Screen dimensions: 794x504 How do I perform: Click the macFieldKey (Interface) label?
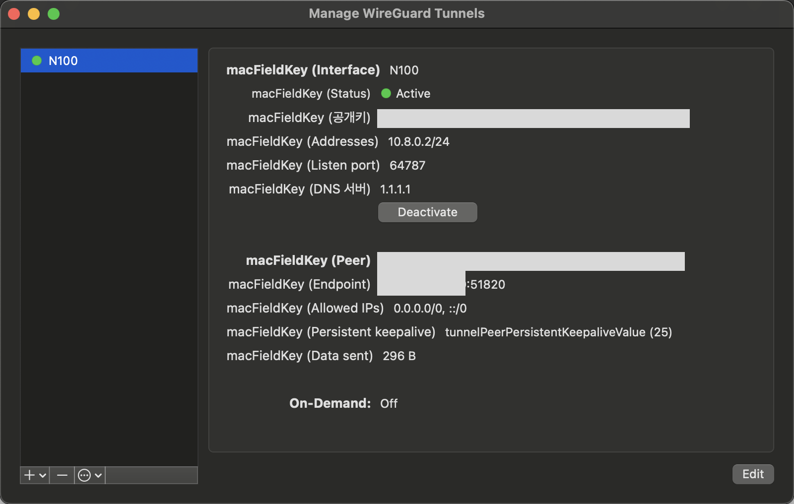coord(303,70)
